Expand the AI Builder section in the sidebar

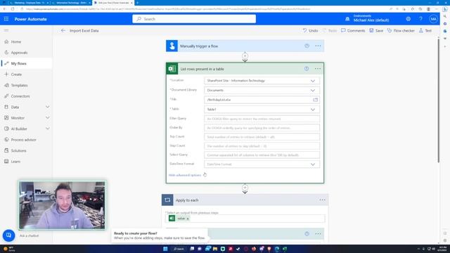point(47,129)
